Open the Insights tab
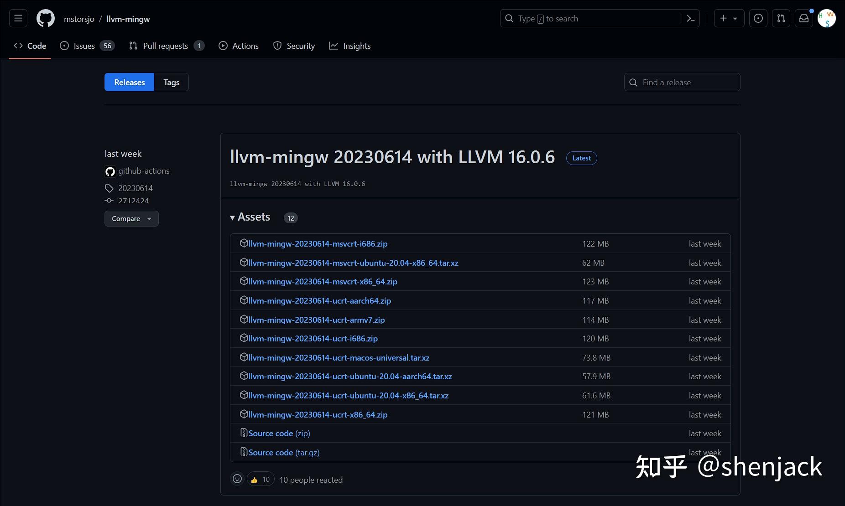845x506 pixels. coord(350,46)
